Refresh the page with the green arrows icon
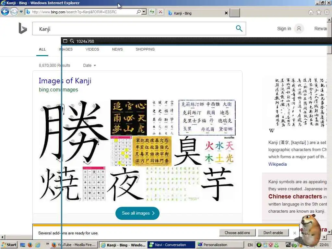Screen dimensions: 332x249 click(152, 12)
